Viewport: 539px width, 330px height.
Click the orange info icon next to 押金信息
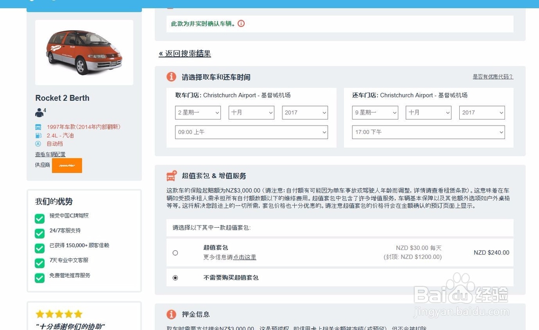tap(171, 314)
